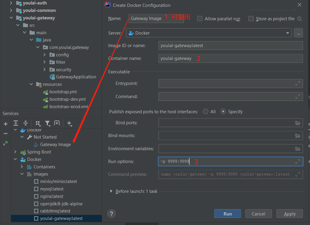The image size is (310, 225).
Task: Select the mysql:latest image
Action: click(x=49, y=189)
